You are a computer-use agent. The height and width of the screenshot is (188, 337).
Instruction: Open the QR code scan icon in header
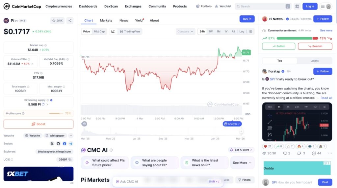click(x=297, y=6)
